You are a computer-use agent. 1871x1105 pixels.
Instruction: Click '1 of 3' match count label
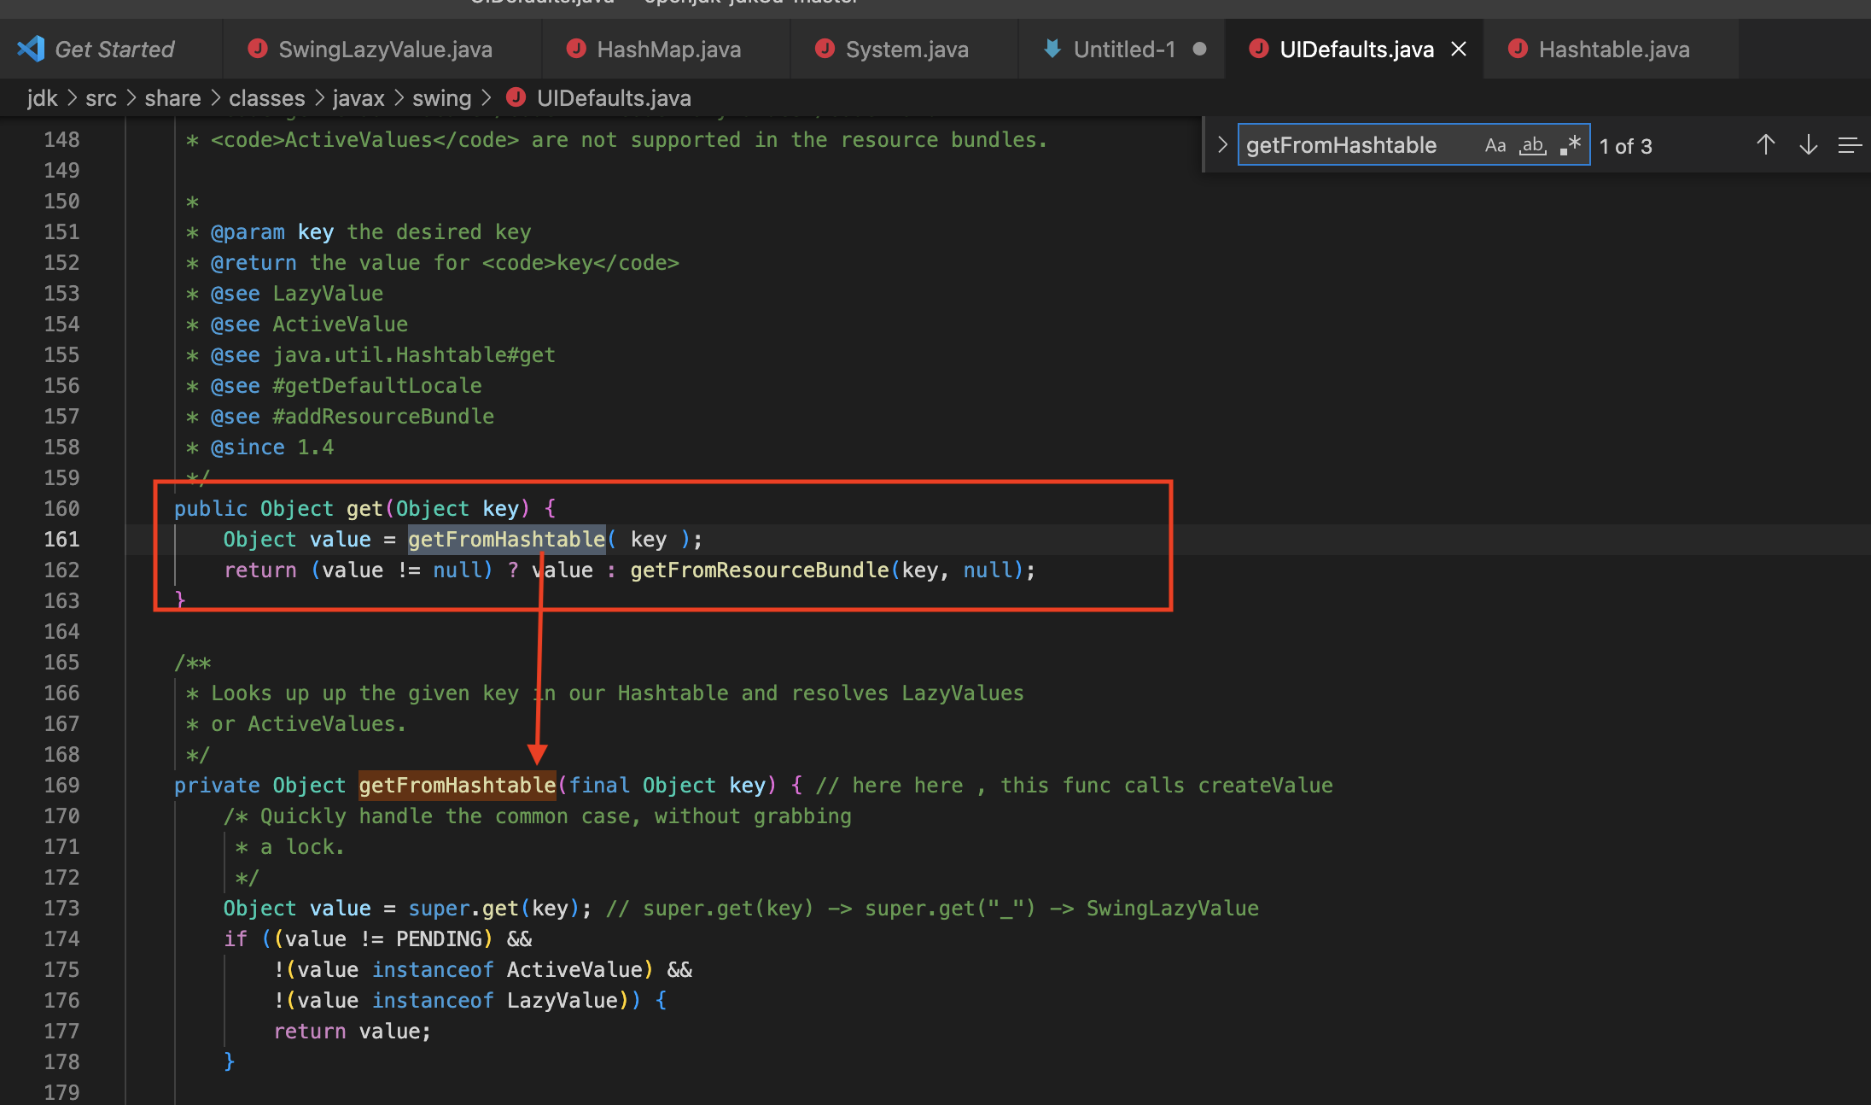(x=1625, y=146)
